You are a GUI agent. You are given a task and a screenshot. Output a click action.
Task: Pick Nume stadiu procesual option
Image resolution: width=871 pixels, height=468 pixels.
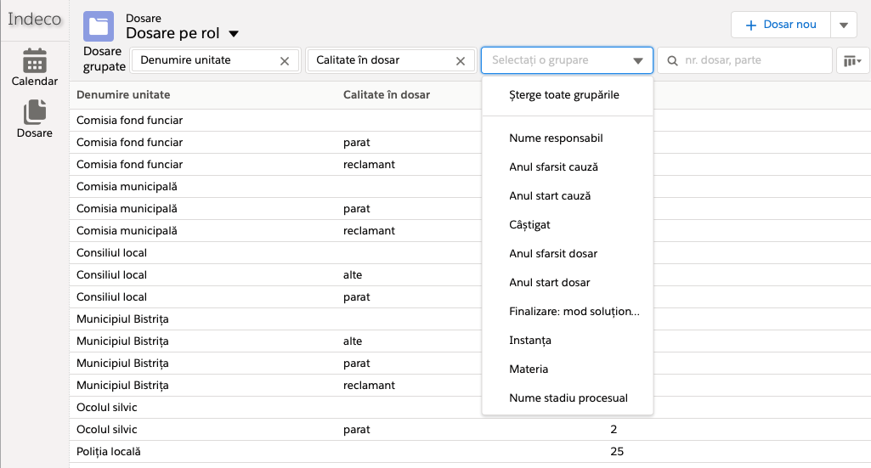[568, 398]
